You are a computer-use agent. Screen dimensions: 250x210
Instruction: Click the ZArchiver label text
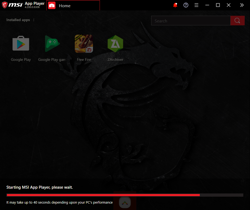click(115, 60)
